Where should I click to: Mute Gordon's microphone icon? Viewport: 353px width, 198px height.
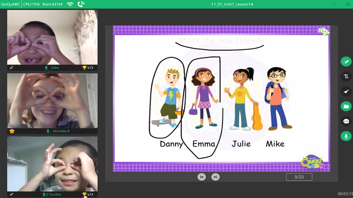[44, 194]
